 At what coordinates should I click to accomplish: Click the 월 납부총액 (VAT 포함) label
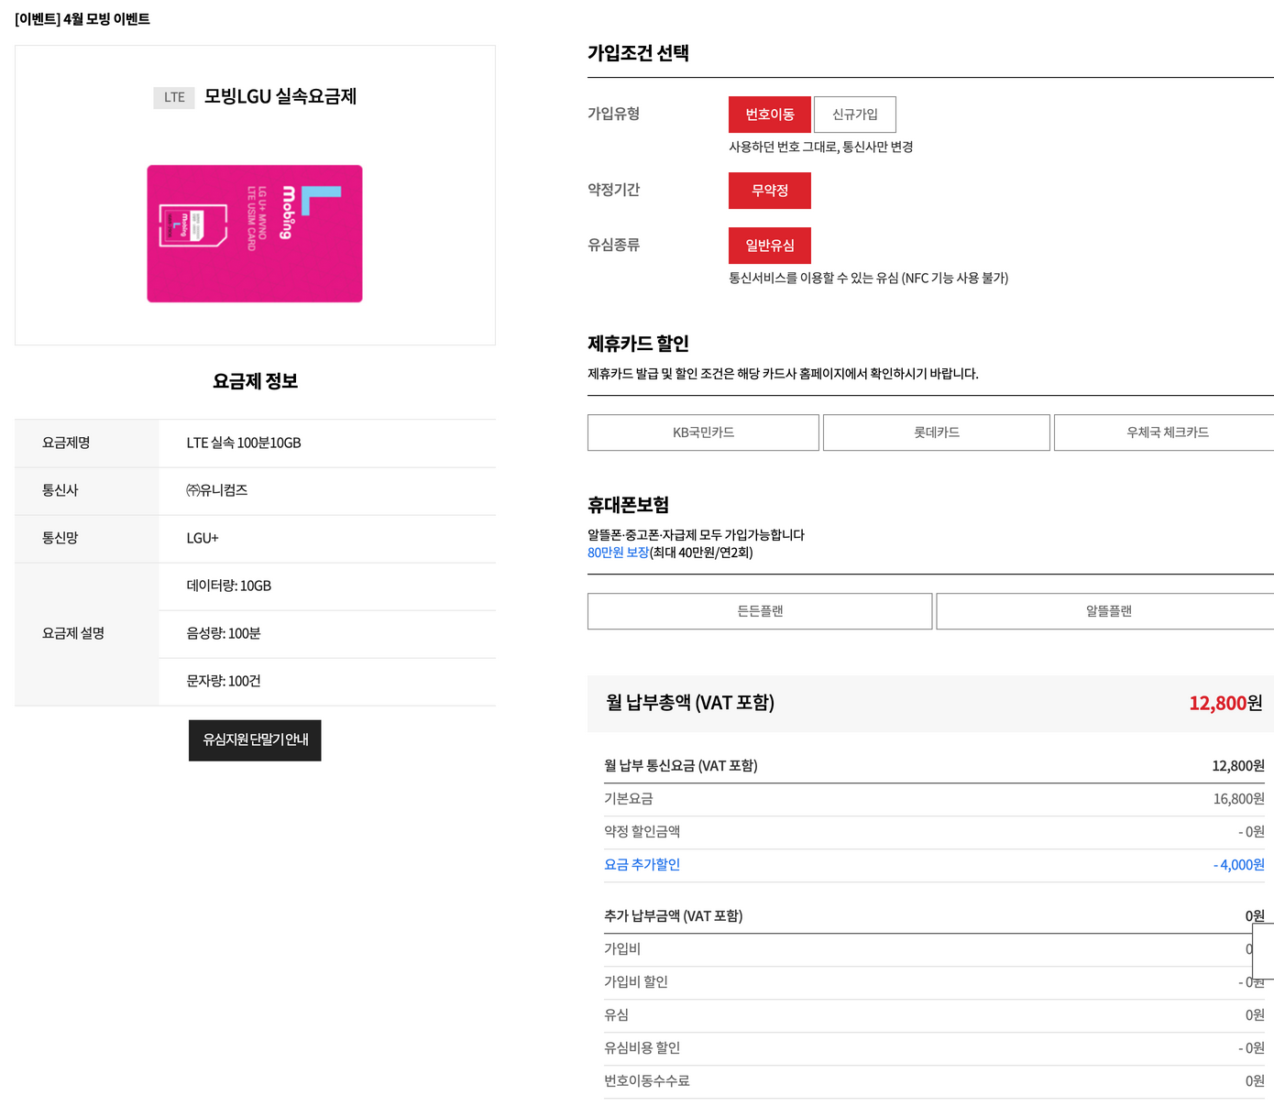(690, 703)
